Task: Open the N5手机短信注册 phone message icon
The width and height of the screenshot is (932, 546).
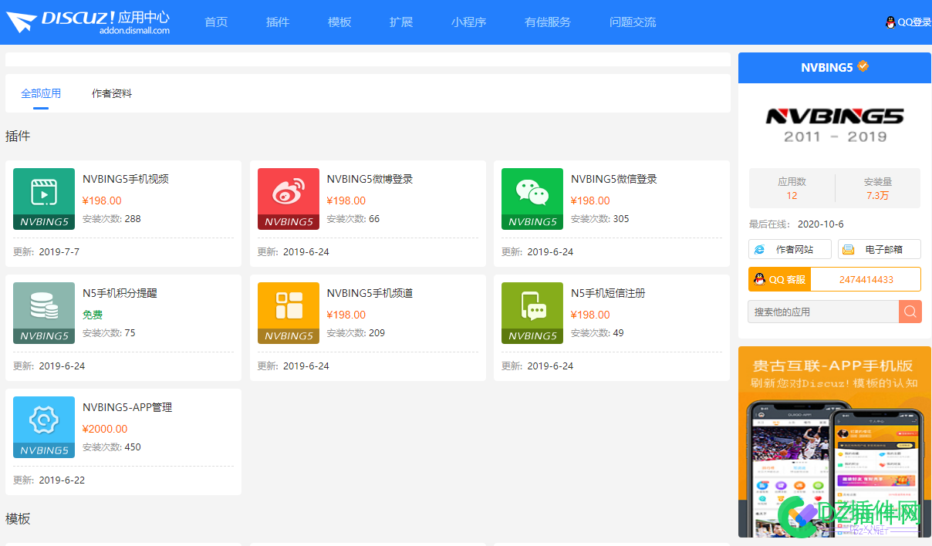Action: 532,313
